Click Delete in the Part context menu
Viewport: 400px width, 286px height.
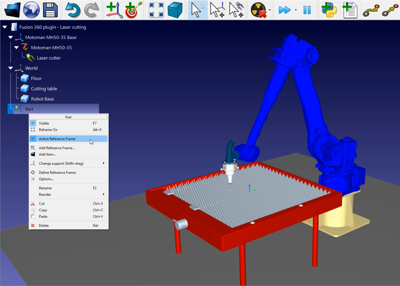pos(44,225)
